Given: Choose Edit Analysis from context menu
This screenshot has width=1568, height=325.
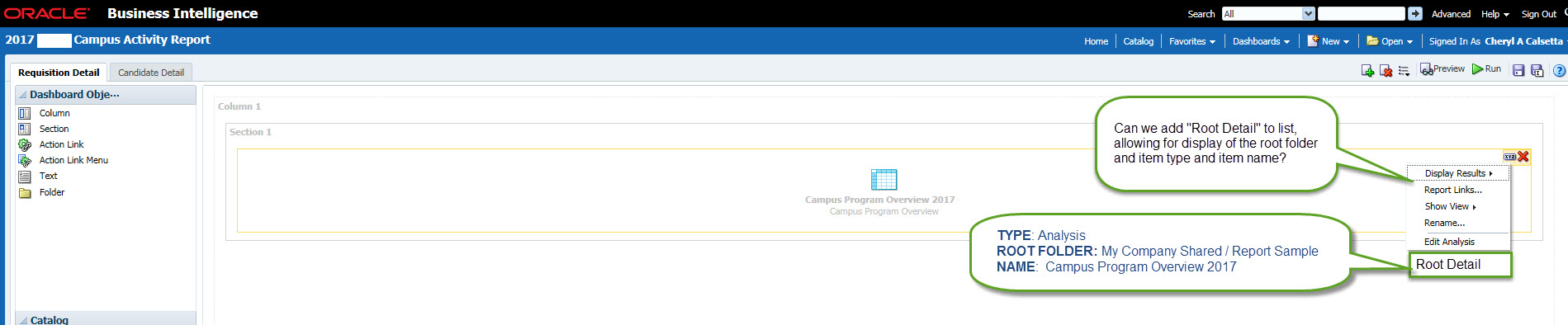Looking at the screenshot, I should tap(1449, 242).
